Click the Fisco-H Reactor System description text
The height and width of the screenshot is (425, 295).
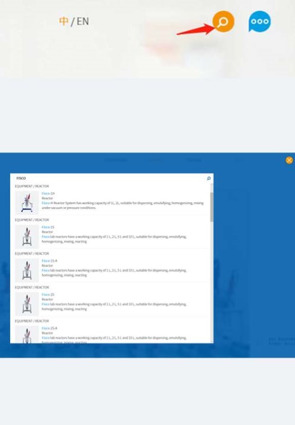[x=122, y=205]
